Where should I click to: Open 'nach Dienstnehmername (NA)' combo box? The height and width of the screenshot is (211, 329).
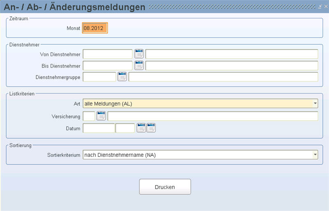pos(200,155)
